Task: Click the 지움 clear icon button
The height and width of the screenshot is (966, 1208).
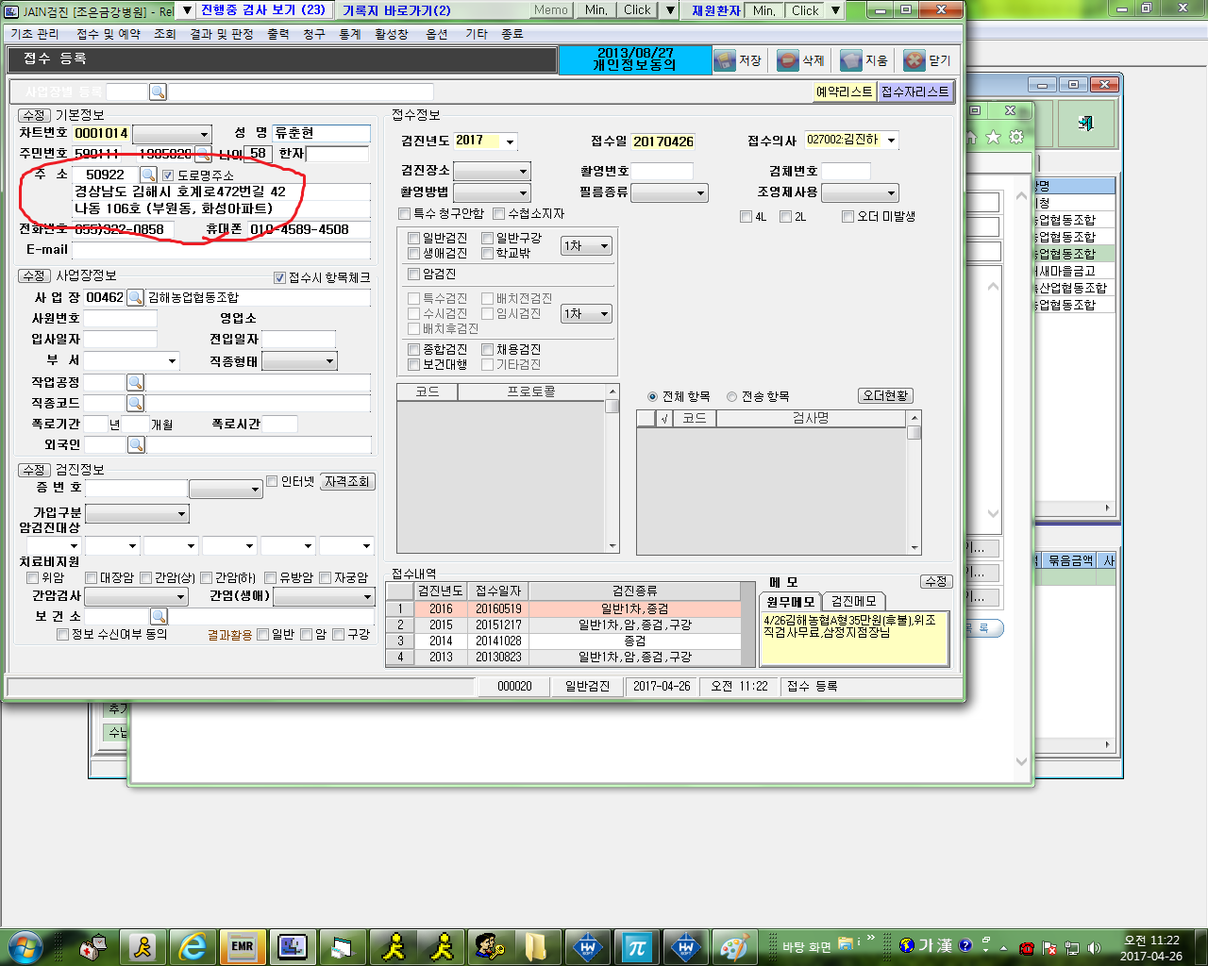Action: click(x=864, y=60)
